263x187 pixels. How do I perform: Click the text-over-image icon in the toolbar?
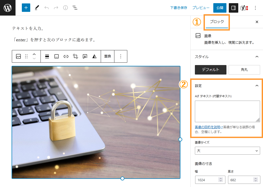(85, 56)
